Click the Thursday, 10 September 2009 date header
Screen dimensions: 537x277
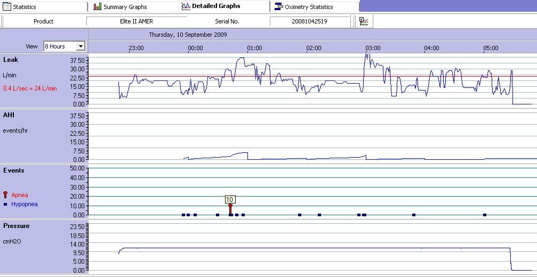pos(188,35)
